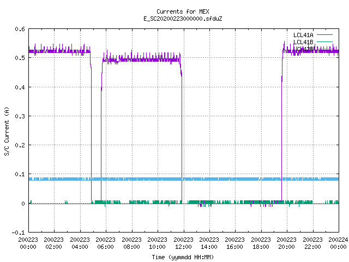Click the x-axis tick 200223 04:00
349x262 pixels.
pyautogui.click(x=80, y=243)
